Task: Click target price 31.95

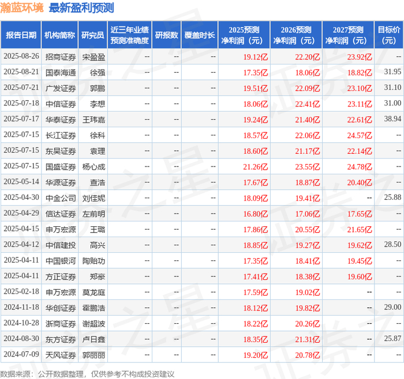Action: pos(392,72)
